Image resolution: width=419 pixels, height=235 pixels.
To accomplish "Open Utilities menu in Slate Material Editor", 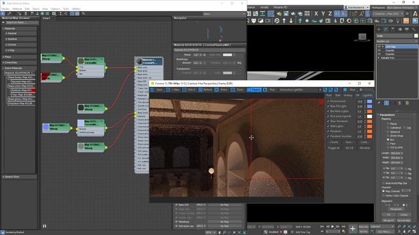I will coord(76,8).
